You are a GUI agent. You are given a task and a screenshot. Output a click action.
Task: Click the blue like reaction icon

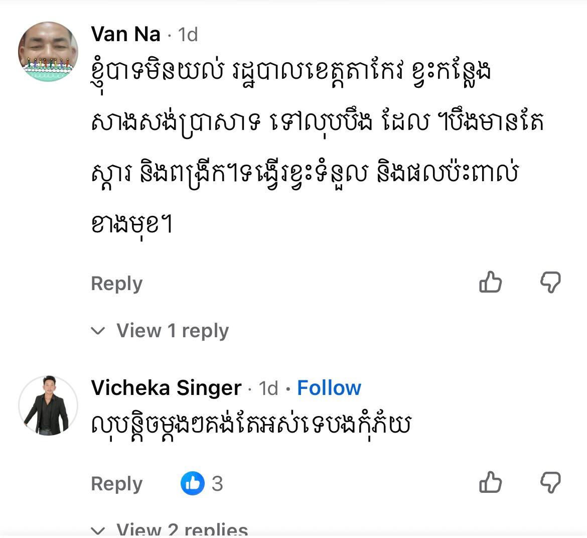pos(193,483)
